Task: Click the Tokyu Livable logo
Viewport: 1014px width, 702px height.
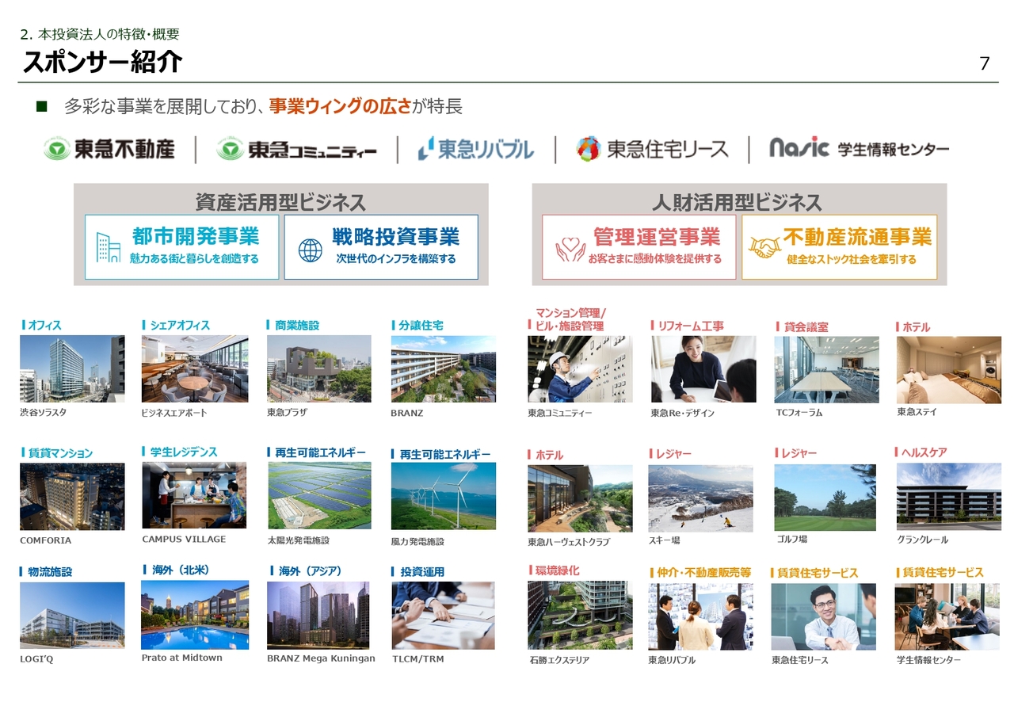Action: [475, 148]
